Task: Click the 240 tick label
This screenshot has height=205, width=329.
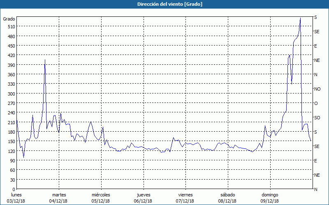Action: tap(11, 113)
